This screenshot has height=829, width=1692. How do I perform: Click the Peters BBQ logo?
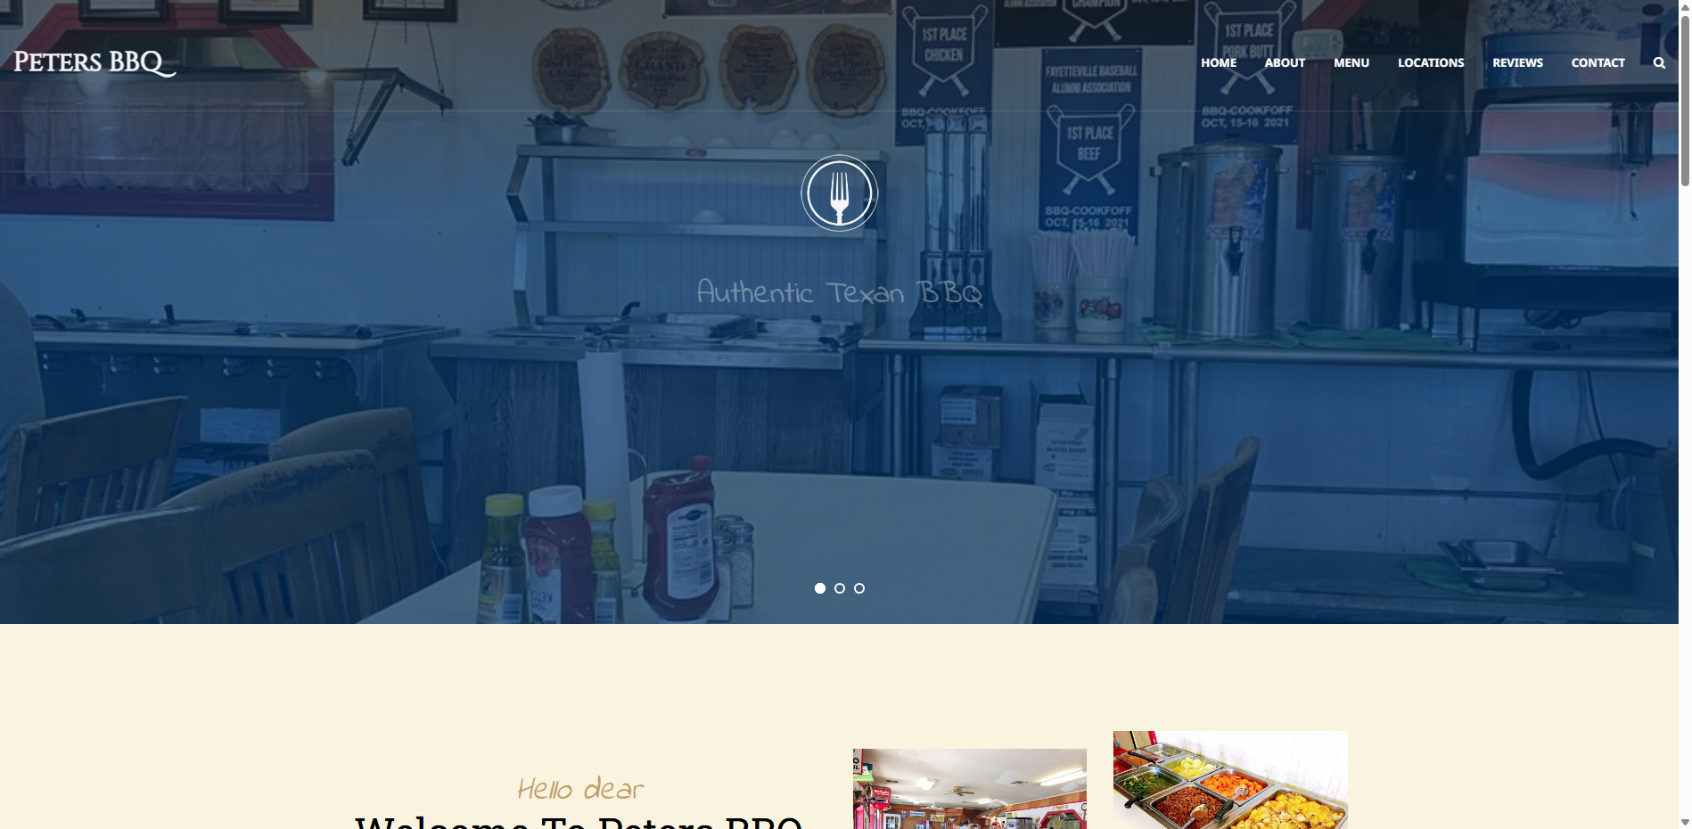coord(94,62)
